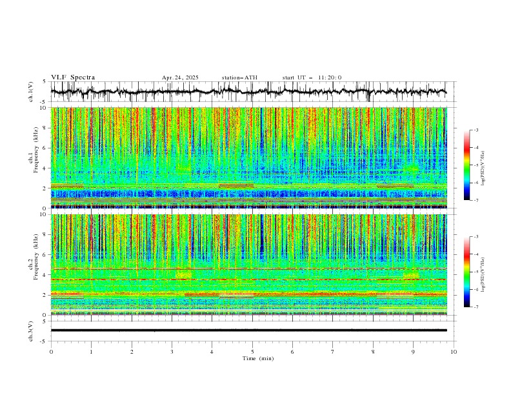511x395 pixels.
Task: Click the "Time (min)" axis label
Action: tap(258, 358)
